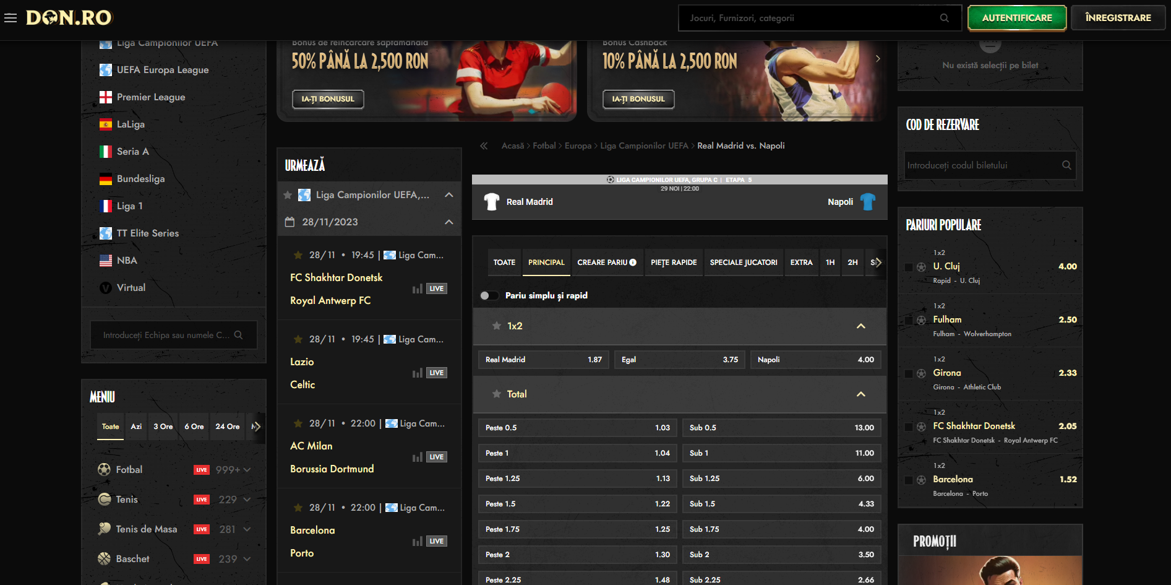
Task: Favorite the Barcelona vs Porto star
Action: point(298,508)
